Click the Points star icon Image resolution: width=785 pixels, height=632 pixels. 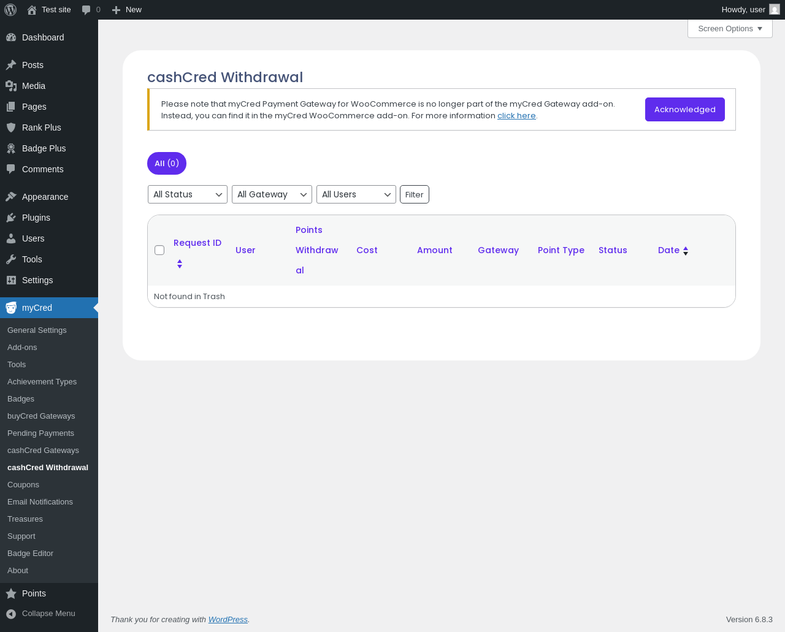click(x=11, y=593)
